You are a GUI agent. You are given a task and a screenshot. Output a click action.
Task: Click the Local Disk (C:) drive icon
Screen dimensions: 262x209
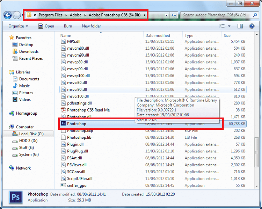pyautogui.click(x=15, y=134)
